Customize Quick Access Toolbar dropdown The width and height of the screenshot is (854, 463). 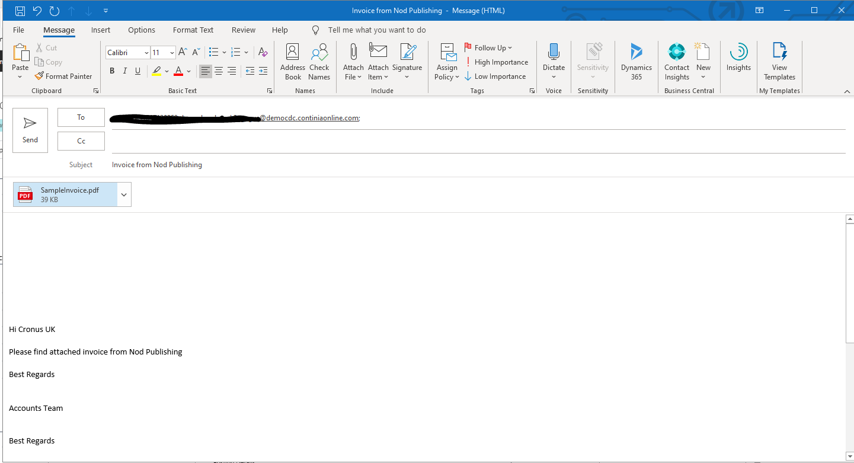(x=105, y=11)
